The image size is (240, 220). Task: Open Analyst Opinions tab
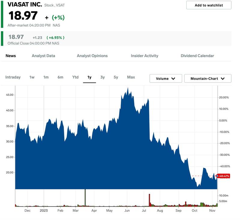click(x=92, y=56)
